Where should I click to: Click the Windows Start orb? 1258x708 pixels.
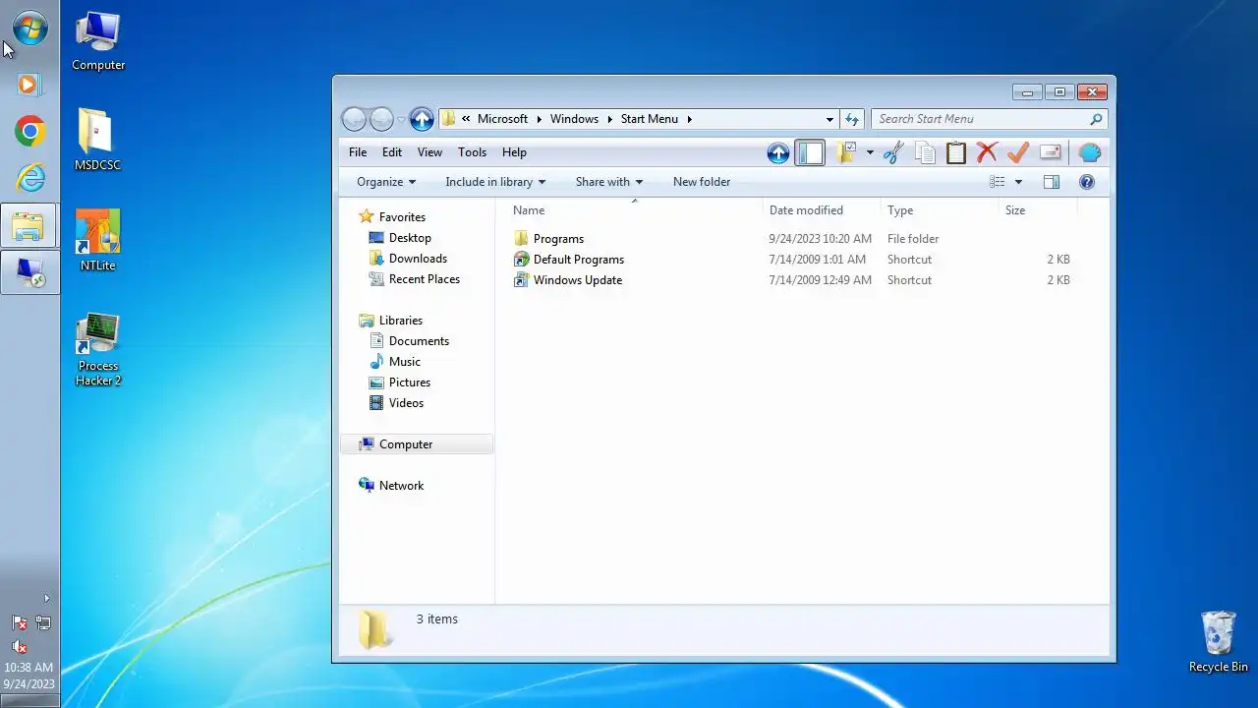(29, 28)
